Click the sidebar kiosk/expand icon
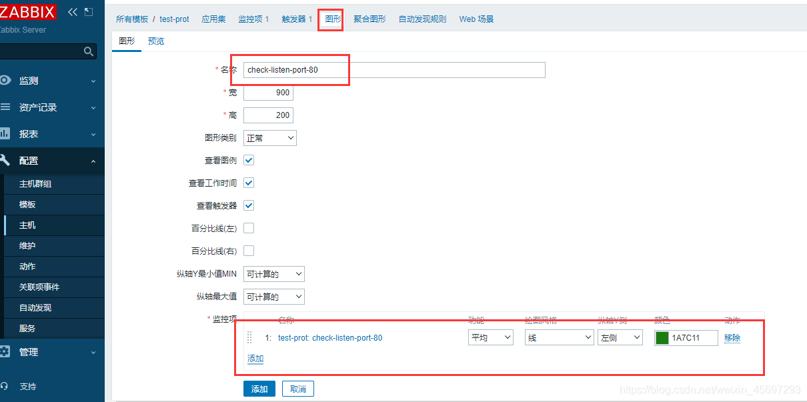Screen dimensions: 807x402 coord(89,12)
